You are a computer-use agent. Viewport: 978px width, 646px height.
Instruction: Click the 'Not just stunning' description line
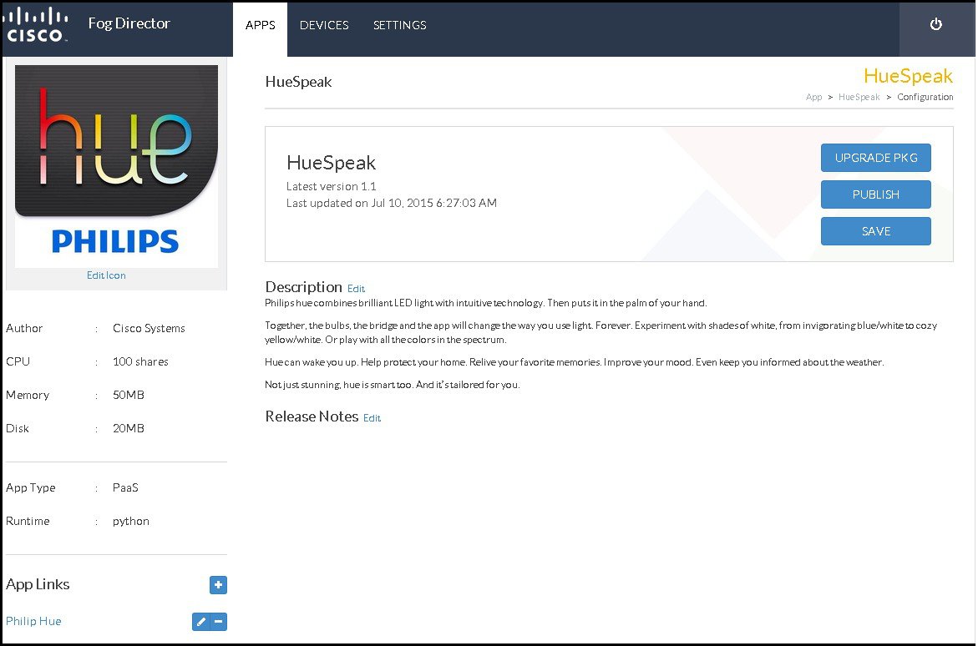393,386
